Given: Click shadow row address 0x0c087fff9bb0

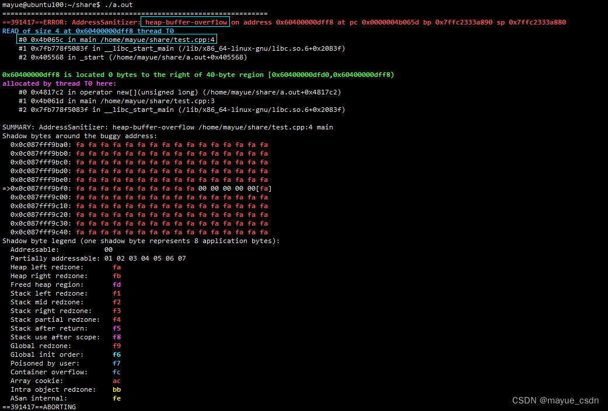Looking at the screenshot, I should click(41, 153).
